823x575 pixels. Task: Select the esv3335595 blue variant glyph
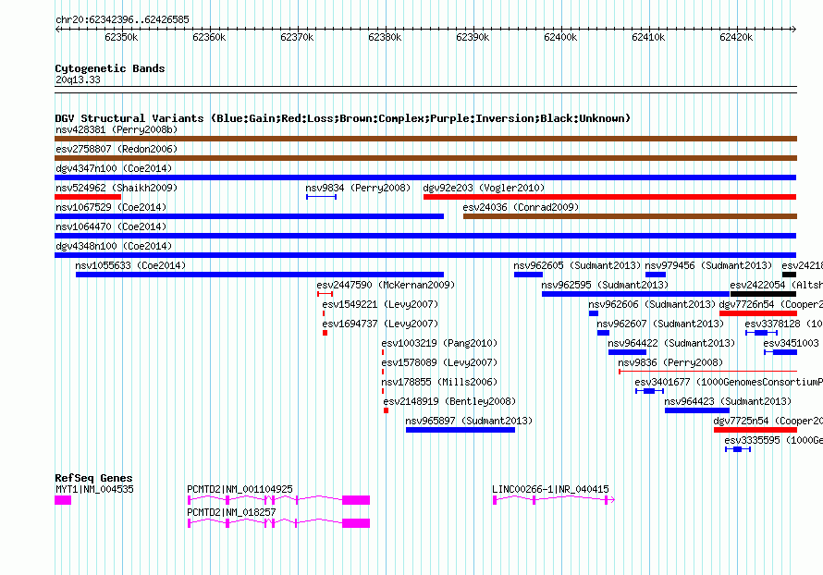pyautogui.click(x=738, y=449)
